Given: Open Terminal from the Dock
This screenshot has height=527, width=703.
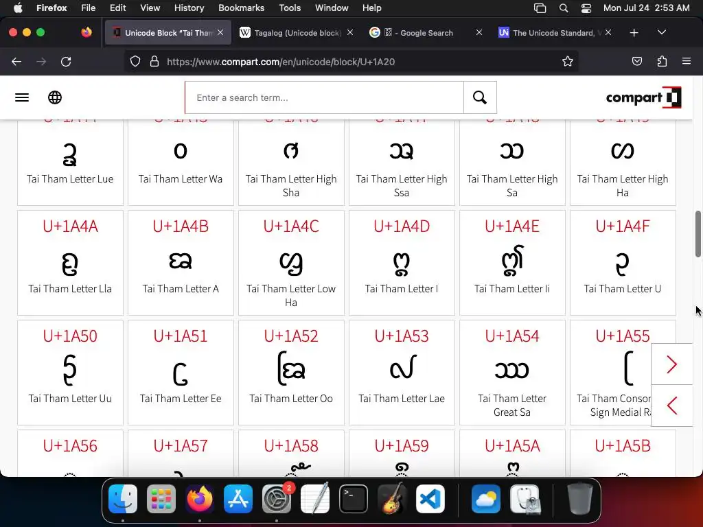Looking at the screenshot, I should pyautogui.click(x=354, y=499).
